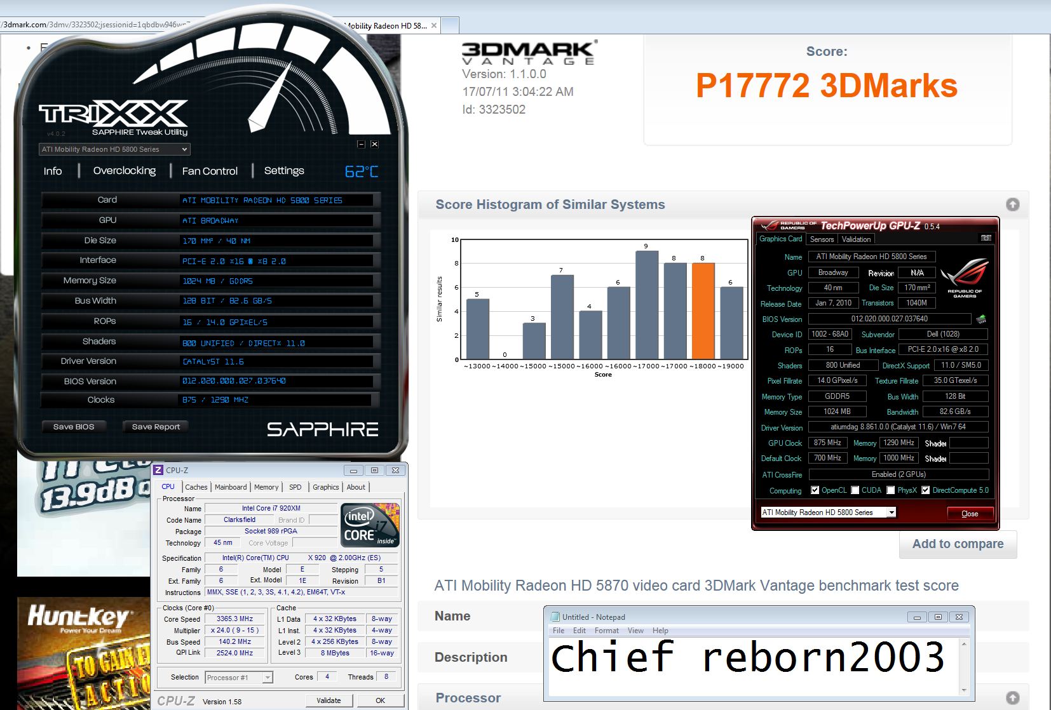Open CPU-Z Processor selection dropdown
The height and width of the screenshot is (710, 1051).
coord(239,678)
